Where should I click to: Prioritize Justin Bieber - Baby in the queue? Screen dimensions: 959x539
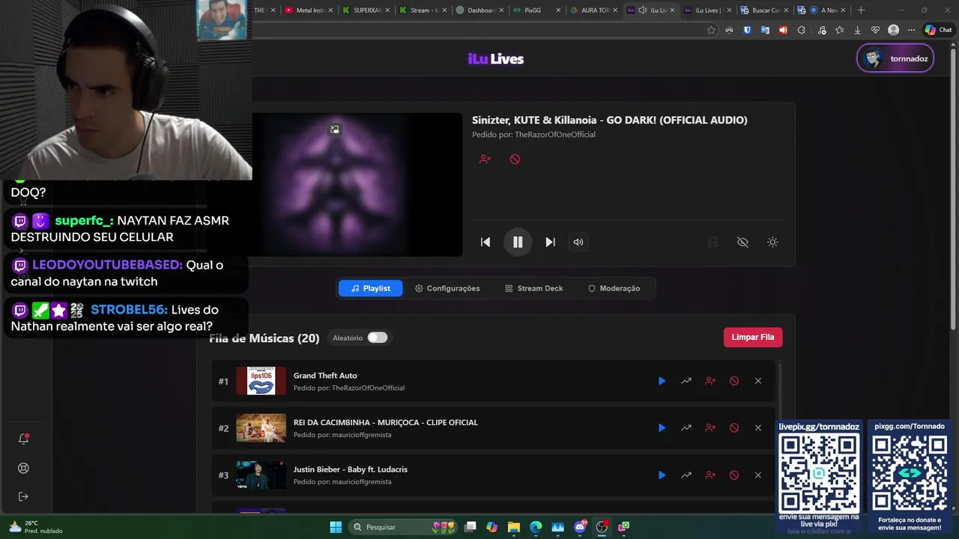pos(686,475)
